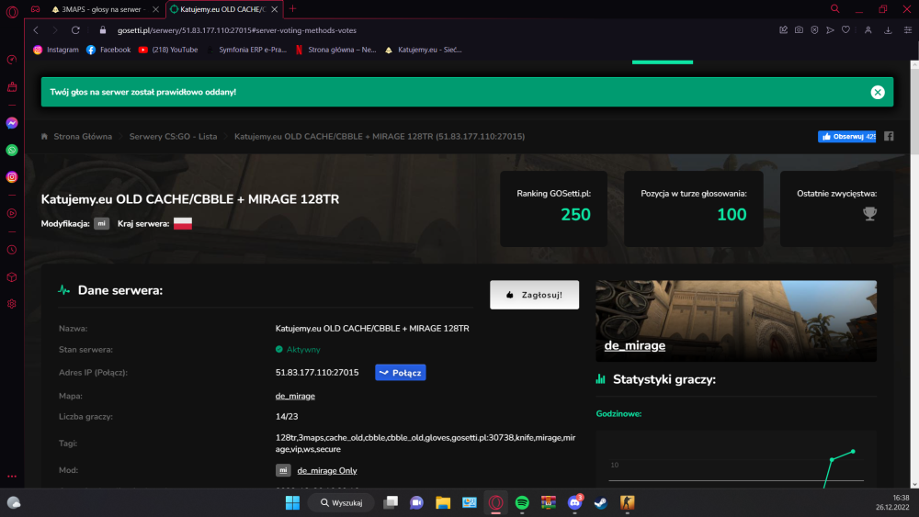Click the mi modification badge
Screen dimensions: 919x517
click(101, 223)
